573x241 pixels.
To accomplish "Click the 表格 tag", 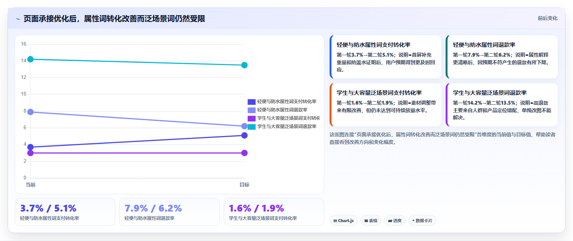I will click(371, 221).
